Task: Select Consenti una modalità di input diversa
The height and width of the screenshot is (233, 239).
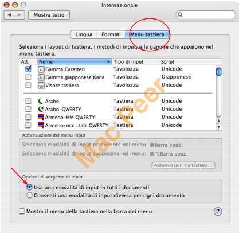Action: tap(29, 195)
